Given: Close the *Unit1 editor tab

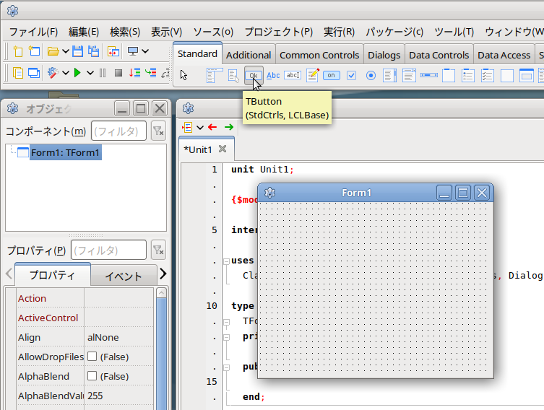Looking at the screenshot, I should (x=223, y=149).
